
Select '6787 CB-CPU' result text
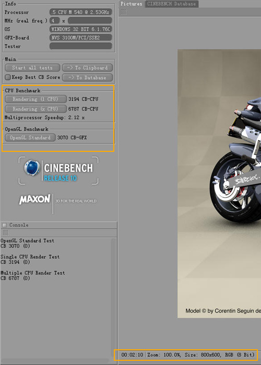point(84,109)
